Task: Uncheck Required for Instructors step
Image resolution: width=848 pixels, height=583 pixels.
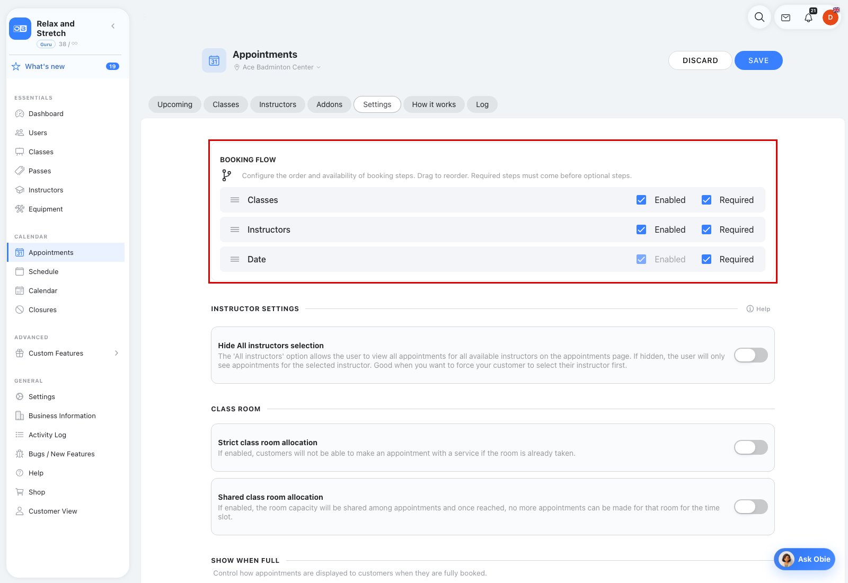Action: (x=706, y=229)
